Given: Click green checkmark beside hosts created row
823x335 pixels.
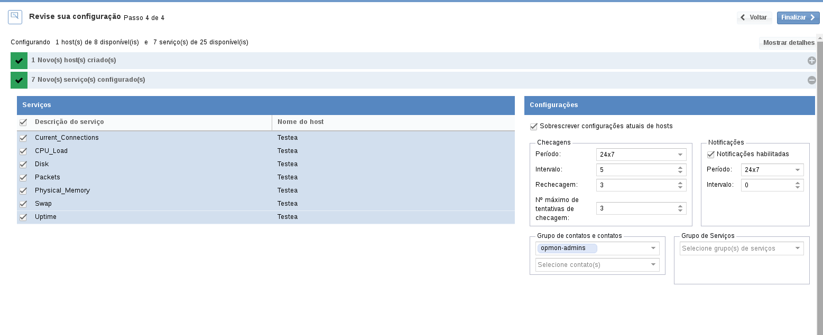Looking at the screenshot, I should 19,61.
